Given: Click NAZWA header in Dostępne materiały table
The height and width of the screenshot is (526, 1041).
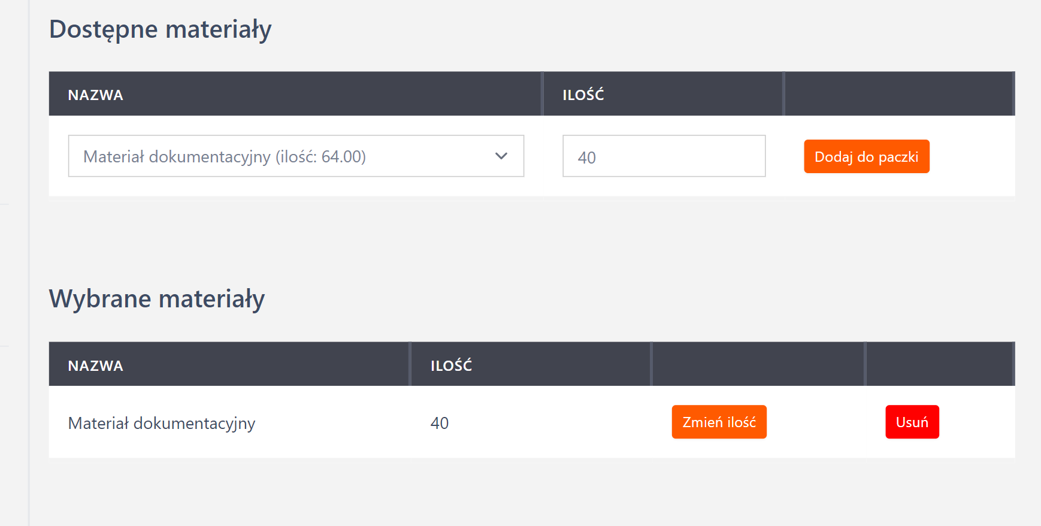Looking at the screenshot, I should [x=96, y=95].
